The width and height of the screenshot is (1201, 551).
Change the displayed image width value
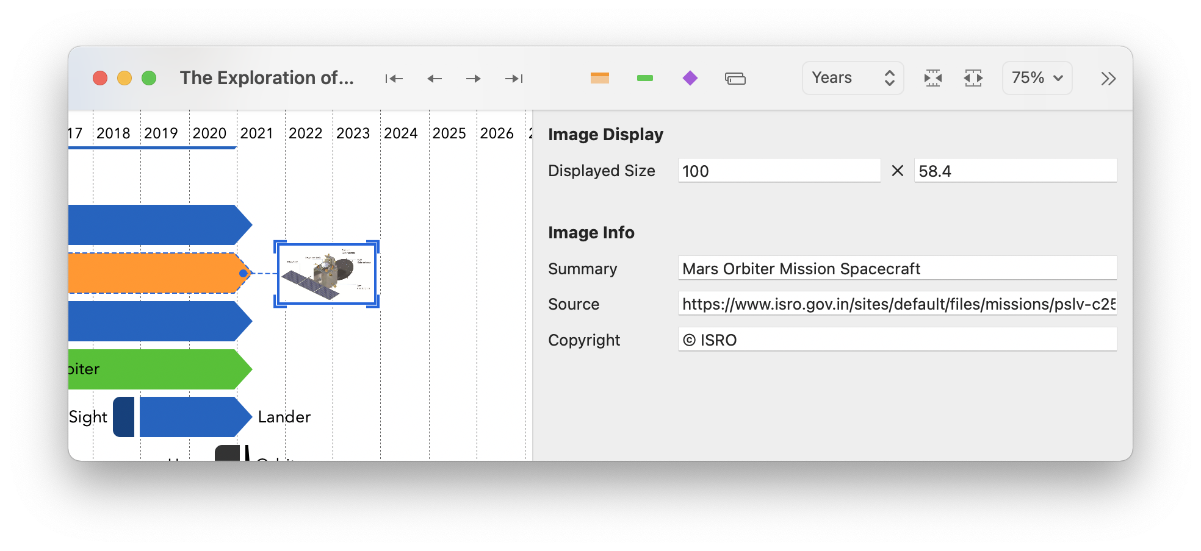[779, 171]
